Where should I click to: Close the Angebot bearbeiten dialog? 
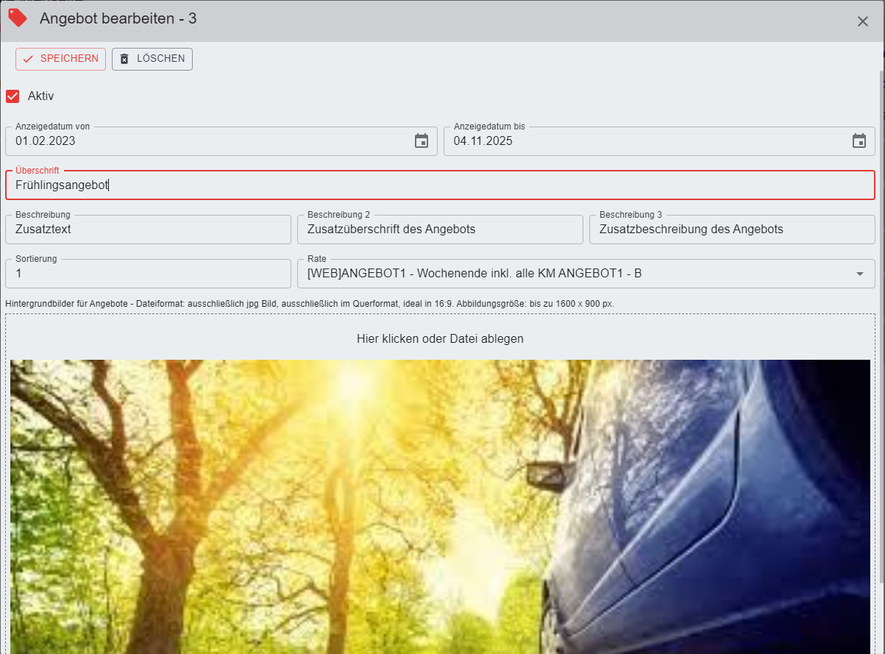coord(863,21)
